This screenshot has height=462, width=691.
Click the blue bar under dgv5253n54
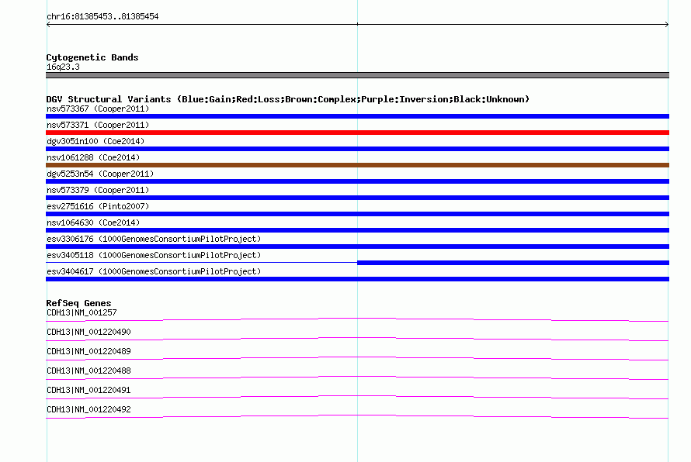pos(357,181)
